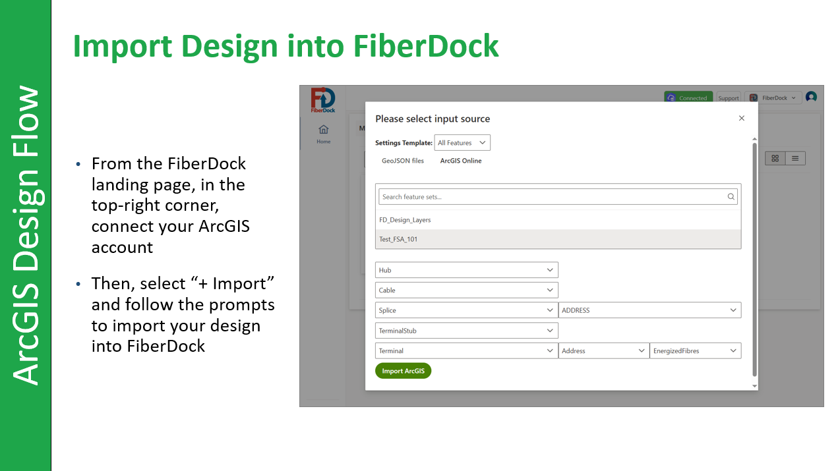Image resolution: width=840 pixels, height=471 pixels.
Task: Open the Home icon in the sidebar
Action: click(323, 133)
